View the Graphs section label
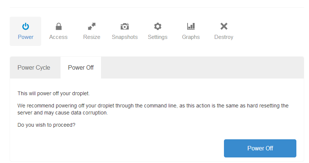Viewport: 309px width, 163px height. click(191, 37)
